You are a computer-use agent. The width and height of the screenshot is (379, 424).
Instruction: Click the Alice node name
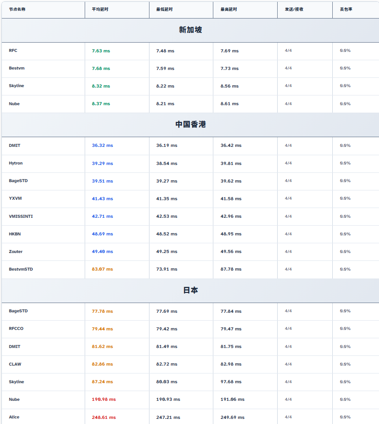pos(14,417)
